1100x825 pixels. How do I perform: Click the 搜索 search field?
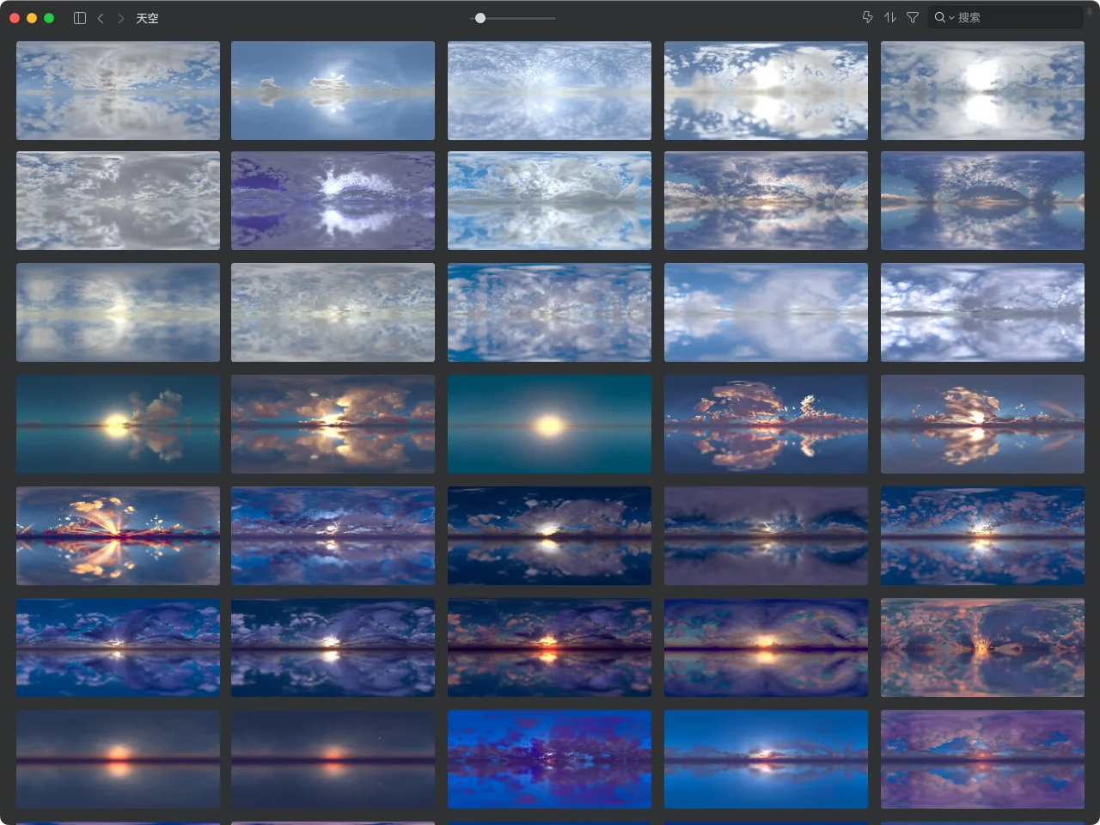point(1005,17)
